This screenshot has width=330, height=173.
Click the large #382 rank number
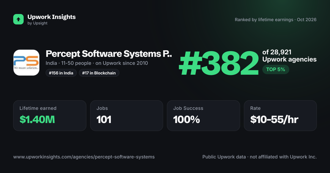click(219, 64)
